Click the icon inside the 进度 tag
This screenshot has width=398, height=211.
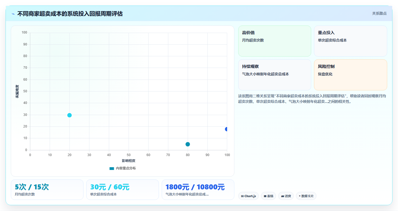282,196
